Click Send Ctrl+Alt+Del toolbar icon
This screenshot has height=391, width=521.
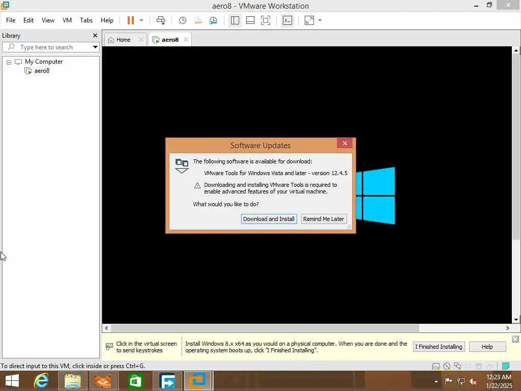[161, 20]
